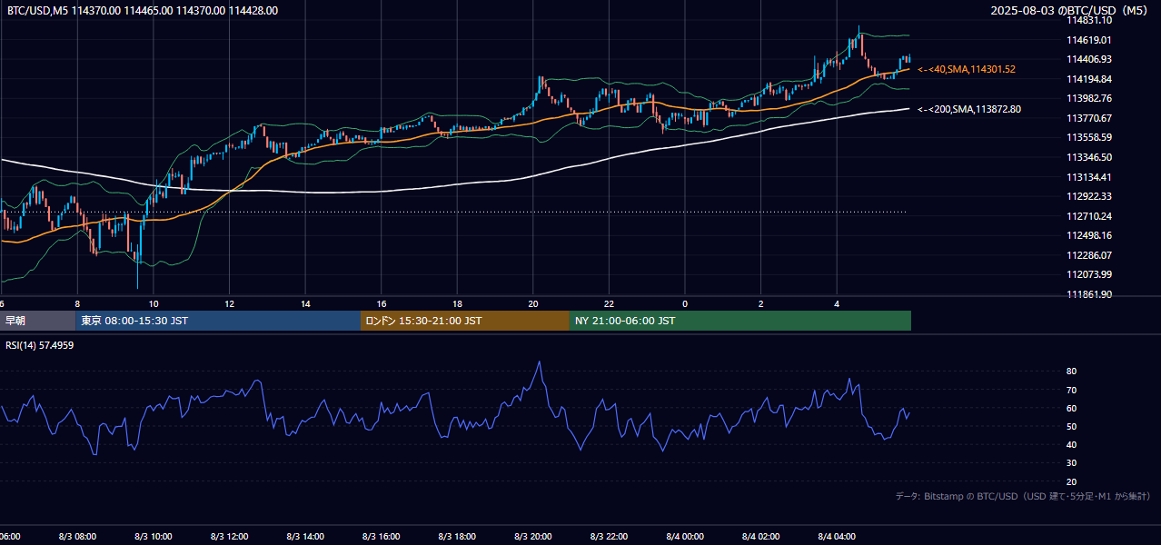Select the 40 SMA label 114301.52
This screenshot has height=545, width=1161.
(x=967, y=69)
